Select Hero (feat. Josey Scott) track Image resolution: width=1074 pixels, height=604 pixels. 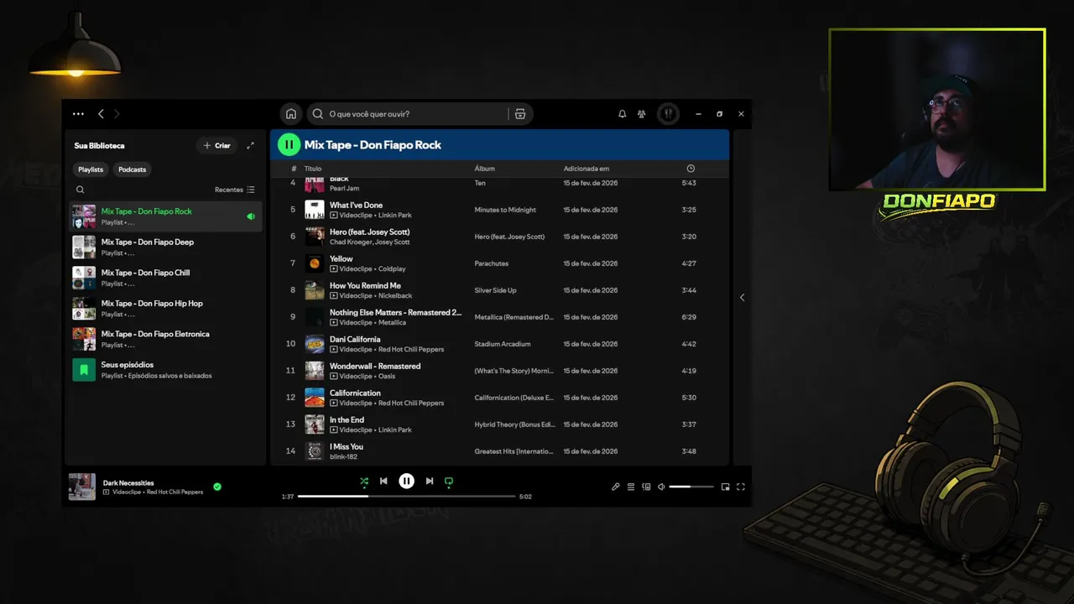point(499,237)
